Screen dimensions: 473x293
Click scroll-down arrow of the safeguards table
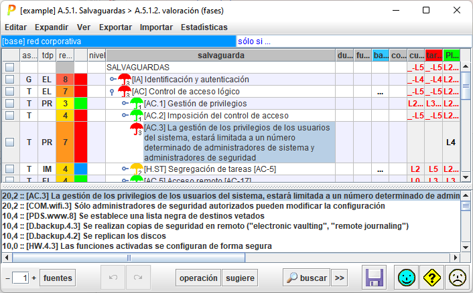click(x=466, y=177)
